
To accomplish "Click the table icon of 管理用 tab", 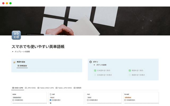I will [x=75, y=88].
